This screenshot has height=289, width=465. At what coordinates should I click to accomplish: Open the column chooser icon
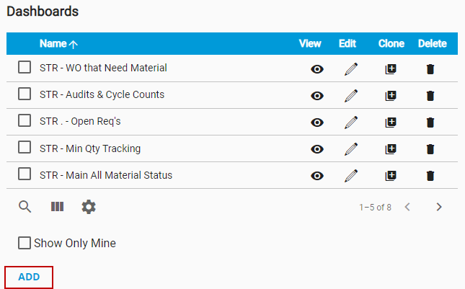click(57, 207)
